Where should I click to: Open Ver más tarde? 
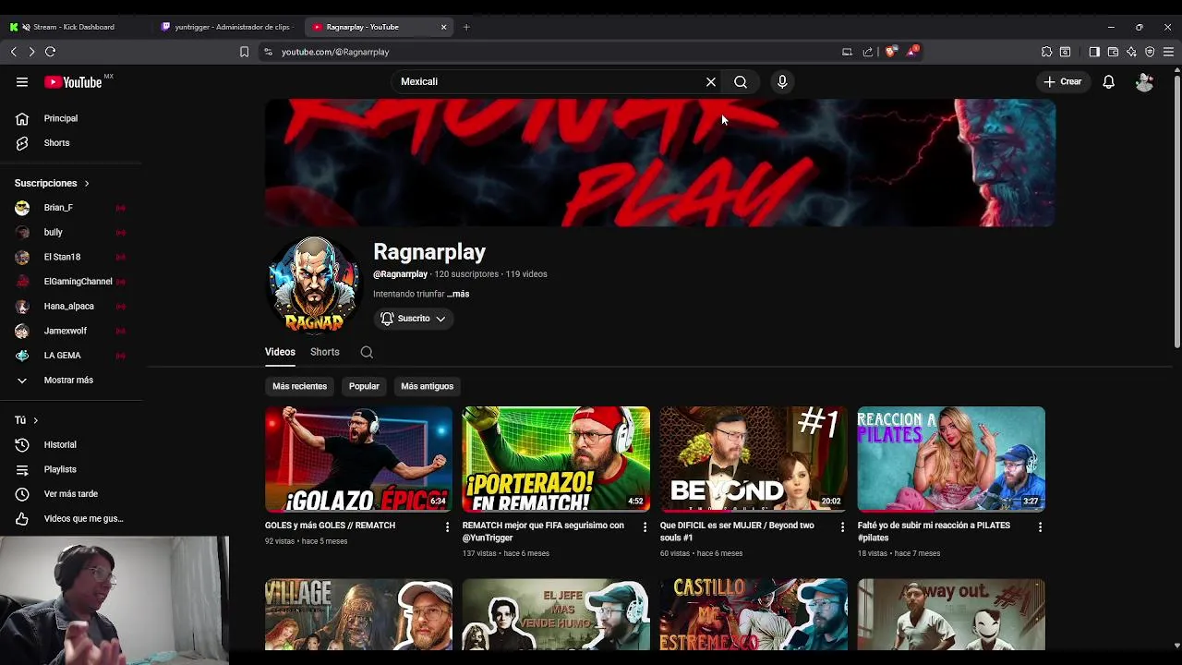(72, 494)
